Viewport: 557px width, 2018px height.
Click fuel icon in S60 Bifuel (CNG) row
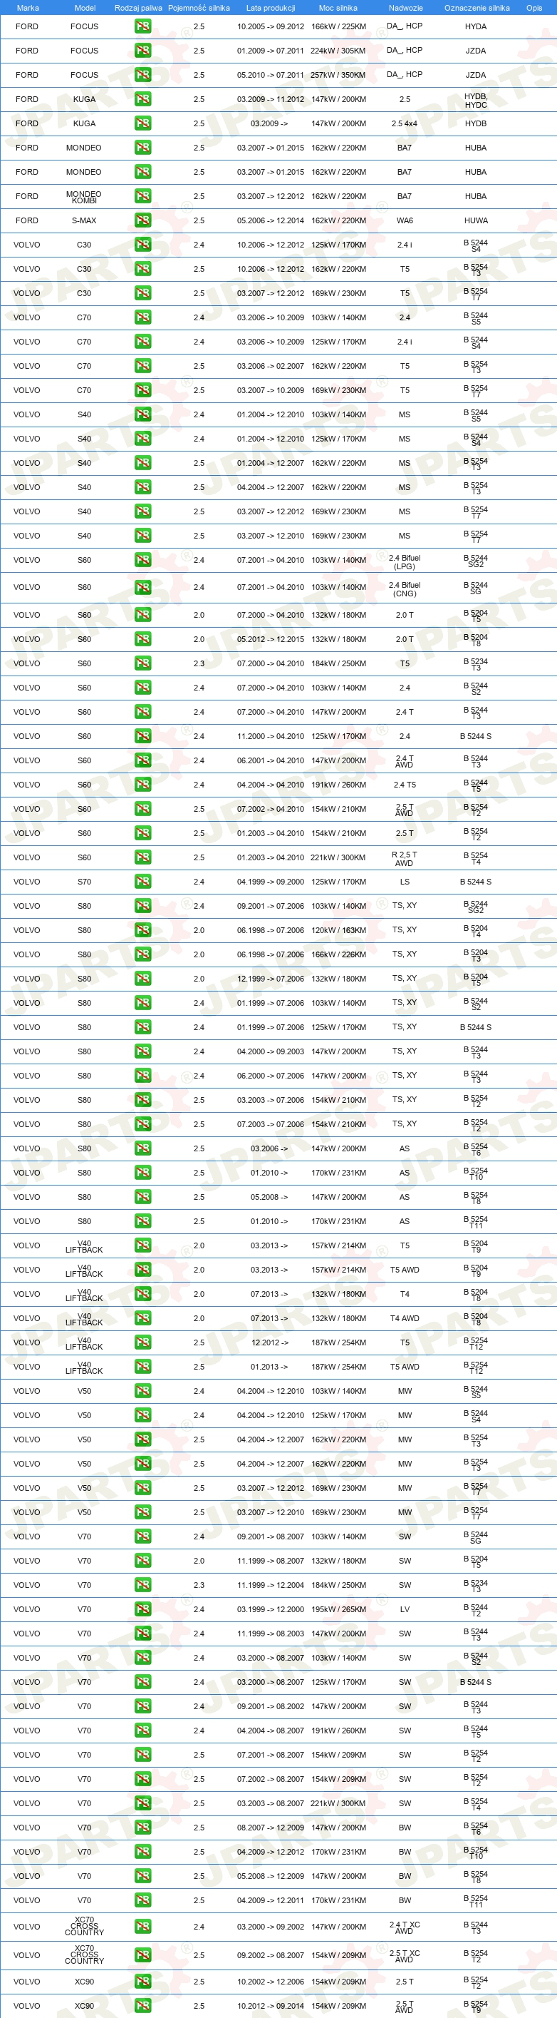[142, 587]
